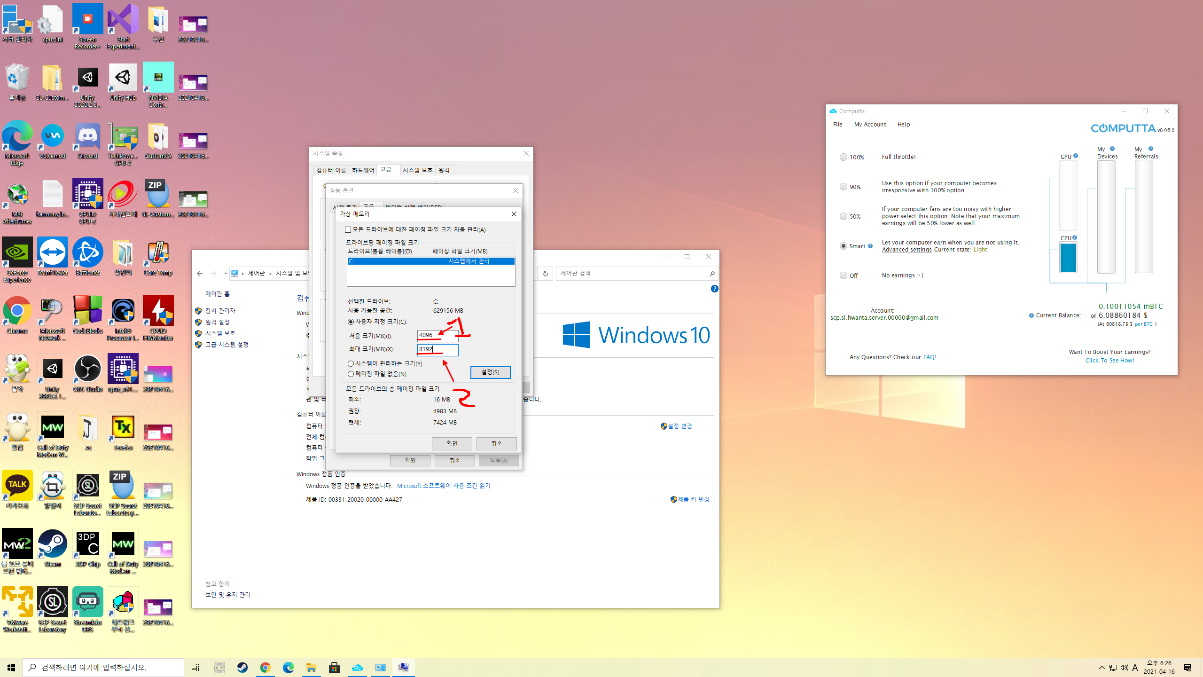Click Computta cloud icon in taskbar
Screen dimensions: 1203x677
click(357, 668)
